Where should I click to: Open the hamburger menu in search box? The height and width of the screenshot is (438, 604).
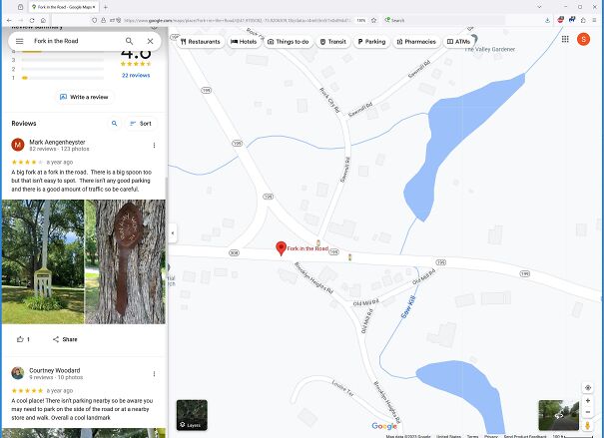[19, 41]
